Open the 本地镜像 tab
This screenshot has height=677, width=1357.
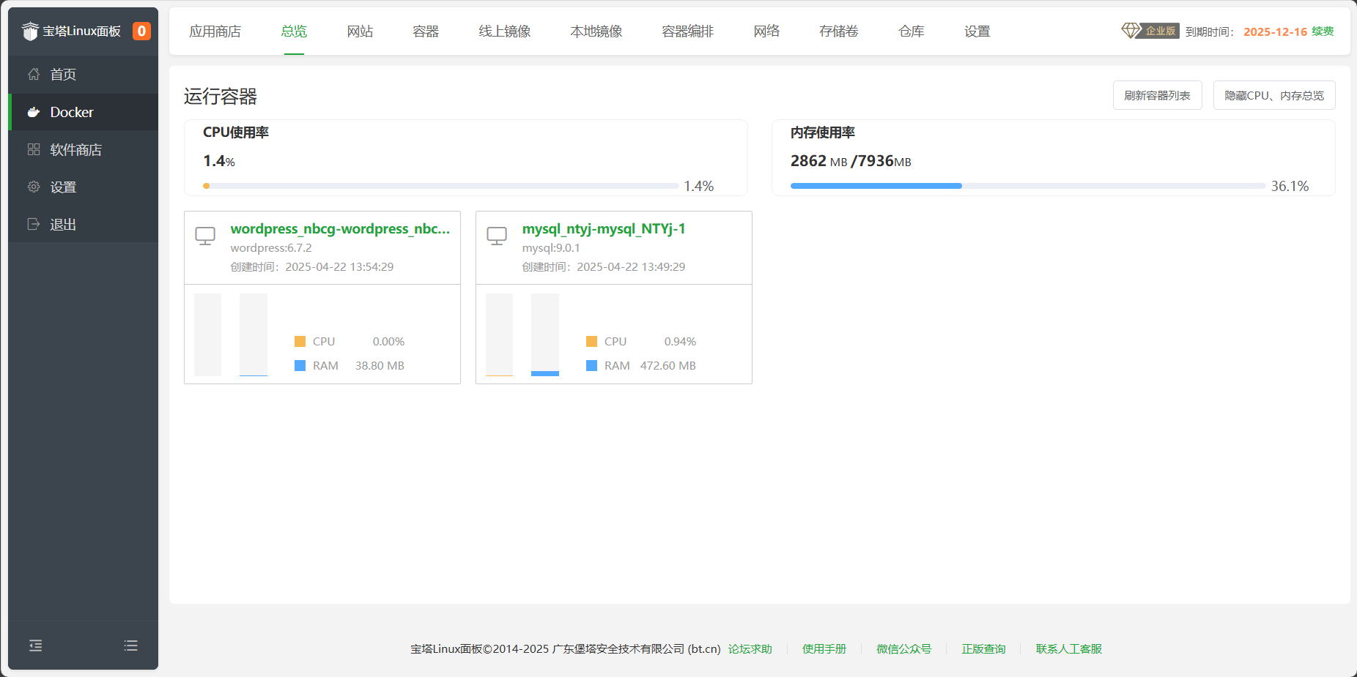click(596, 31)
